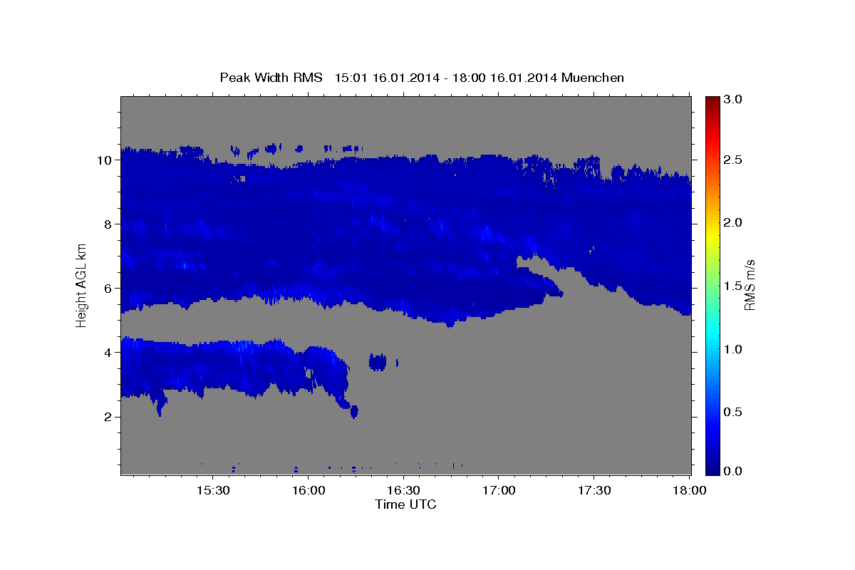Click the green middle of the colorbar

click(x=712, y=285)
